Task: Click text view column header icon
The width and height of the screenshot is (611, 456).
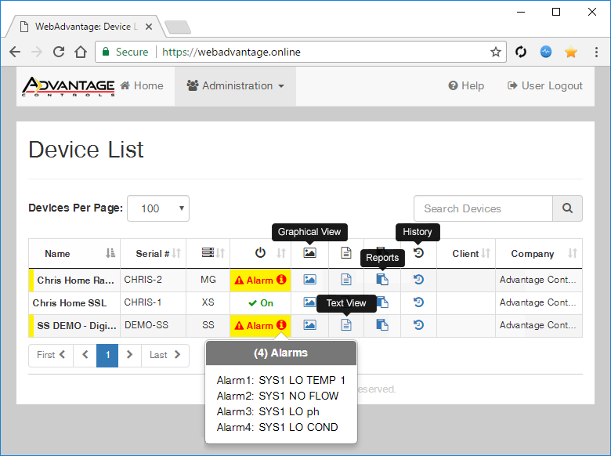Action: click(346, 253)
